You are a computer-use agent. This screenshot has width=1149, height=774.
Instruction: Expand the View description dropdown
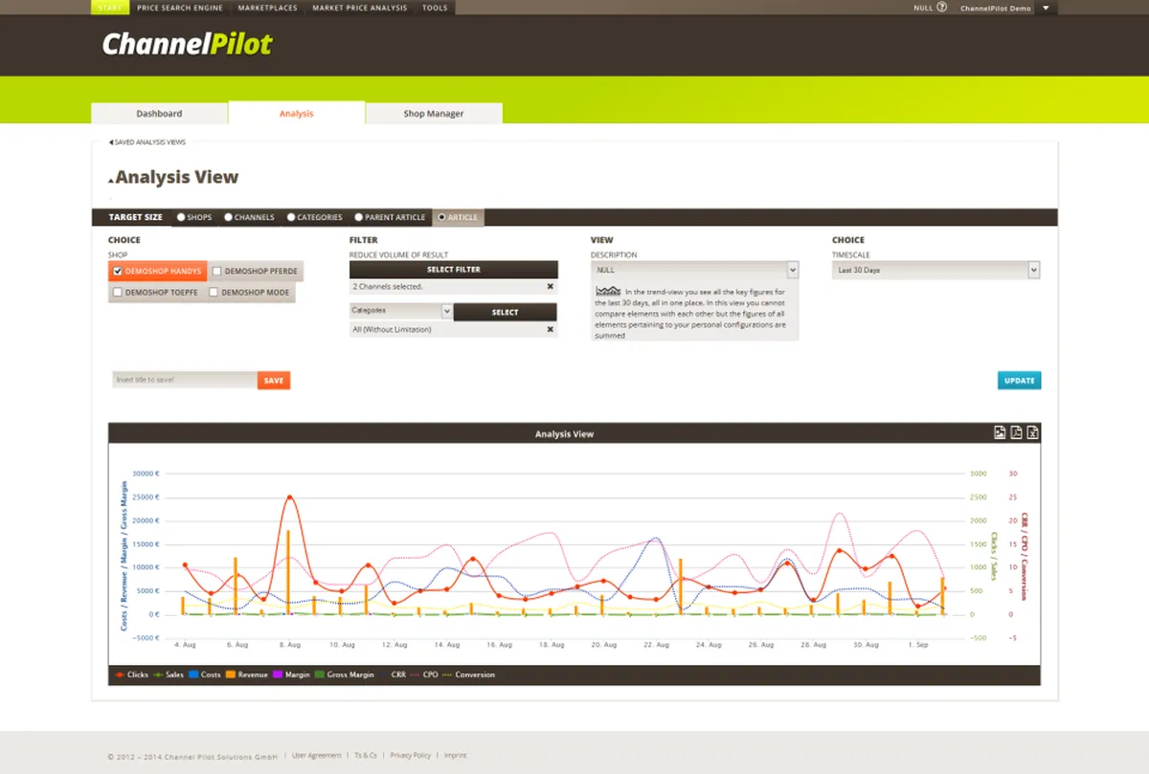[x=694, y=271]
